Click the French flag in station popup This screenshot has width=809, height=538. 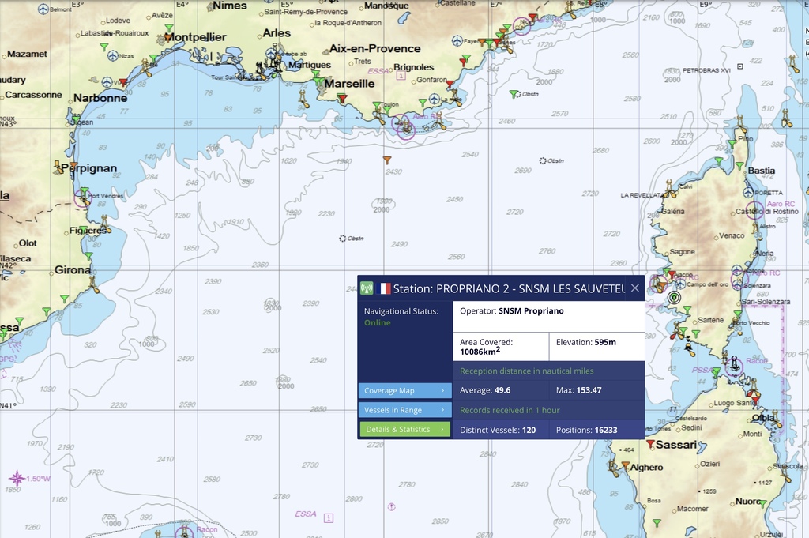pyautogui.click(x=383, y=288)
